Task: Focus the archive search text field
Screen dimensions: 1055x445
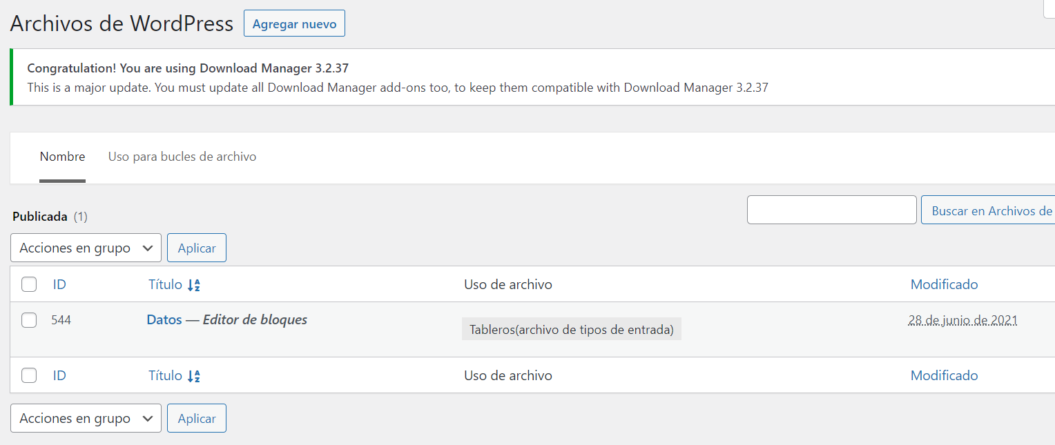Action: 831,210
